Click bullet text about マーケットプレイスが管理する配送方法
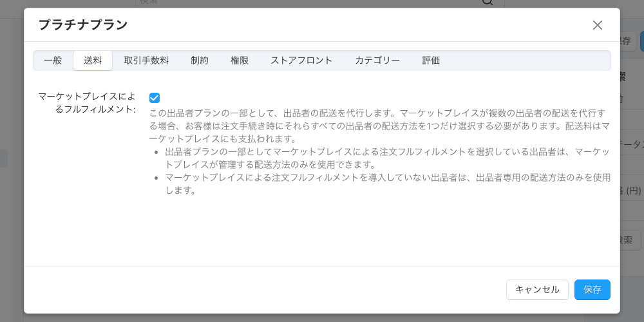The image size is (644, 322). tap(387, 158)
